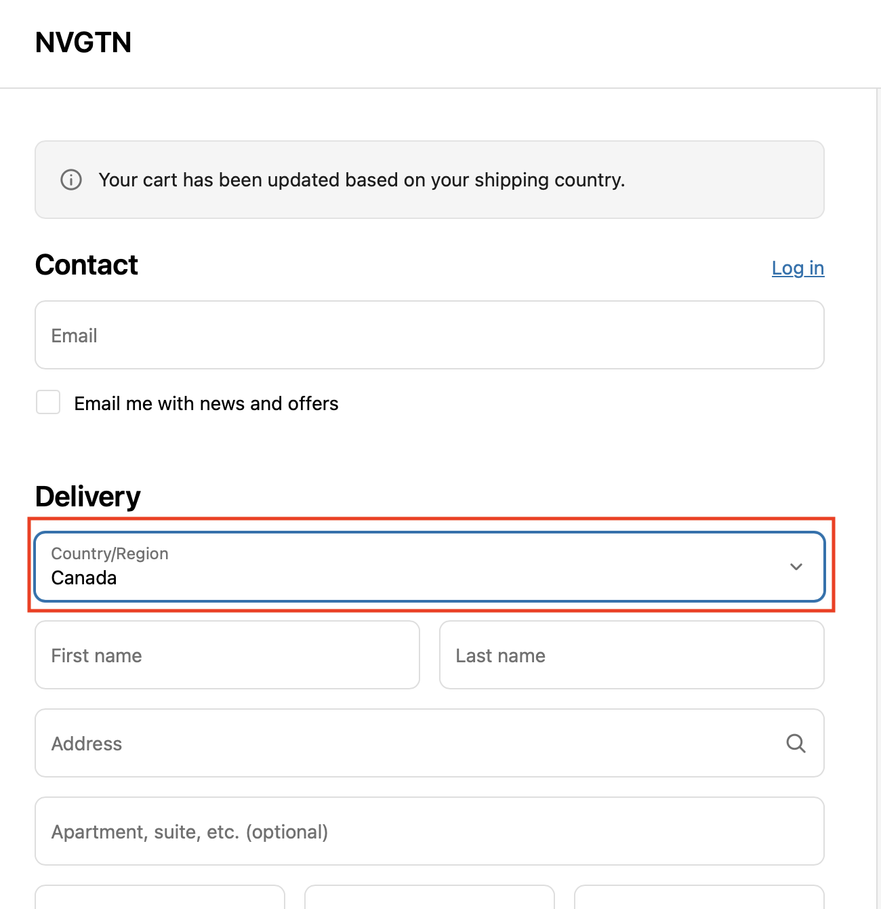The image size is (881, 909).
Task: Click into the First name field
Action: pos(227,655)
